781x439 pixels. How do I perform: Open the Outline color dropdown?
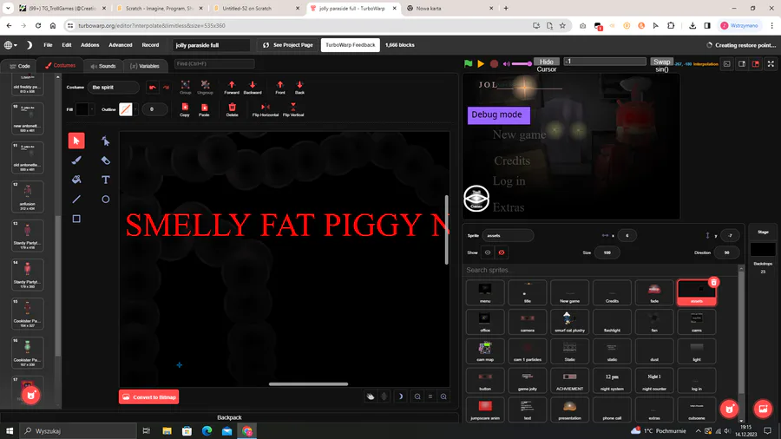tap(135, 109)
